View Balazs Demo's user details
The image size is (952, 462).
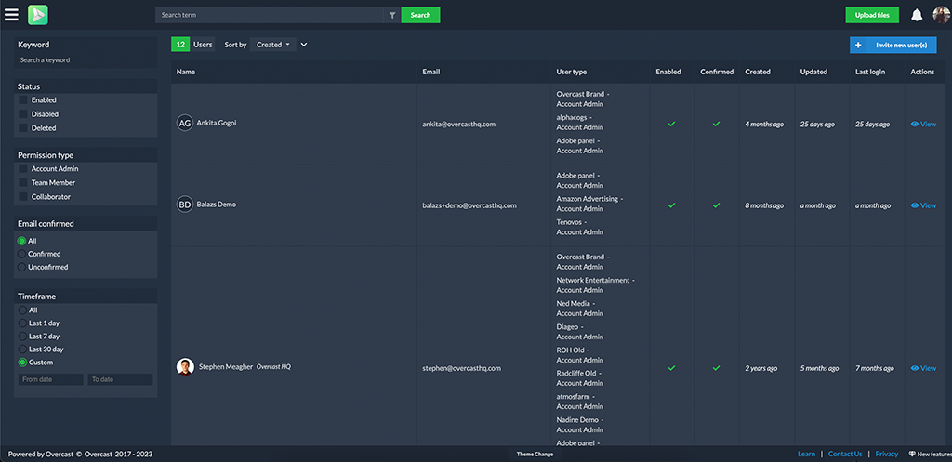click(923, 205)
